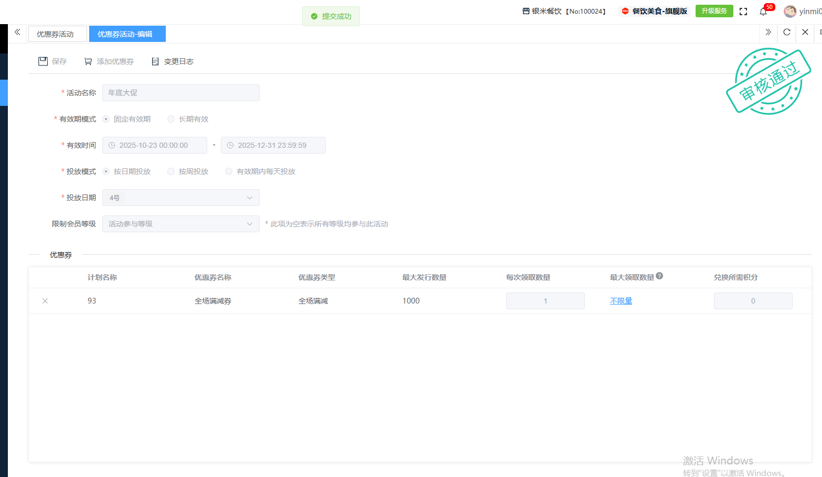Click the Add Coupon (添加优惠券) cart icon
The image size is (822, 477).
click(88, 61)
